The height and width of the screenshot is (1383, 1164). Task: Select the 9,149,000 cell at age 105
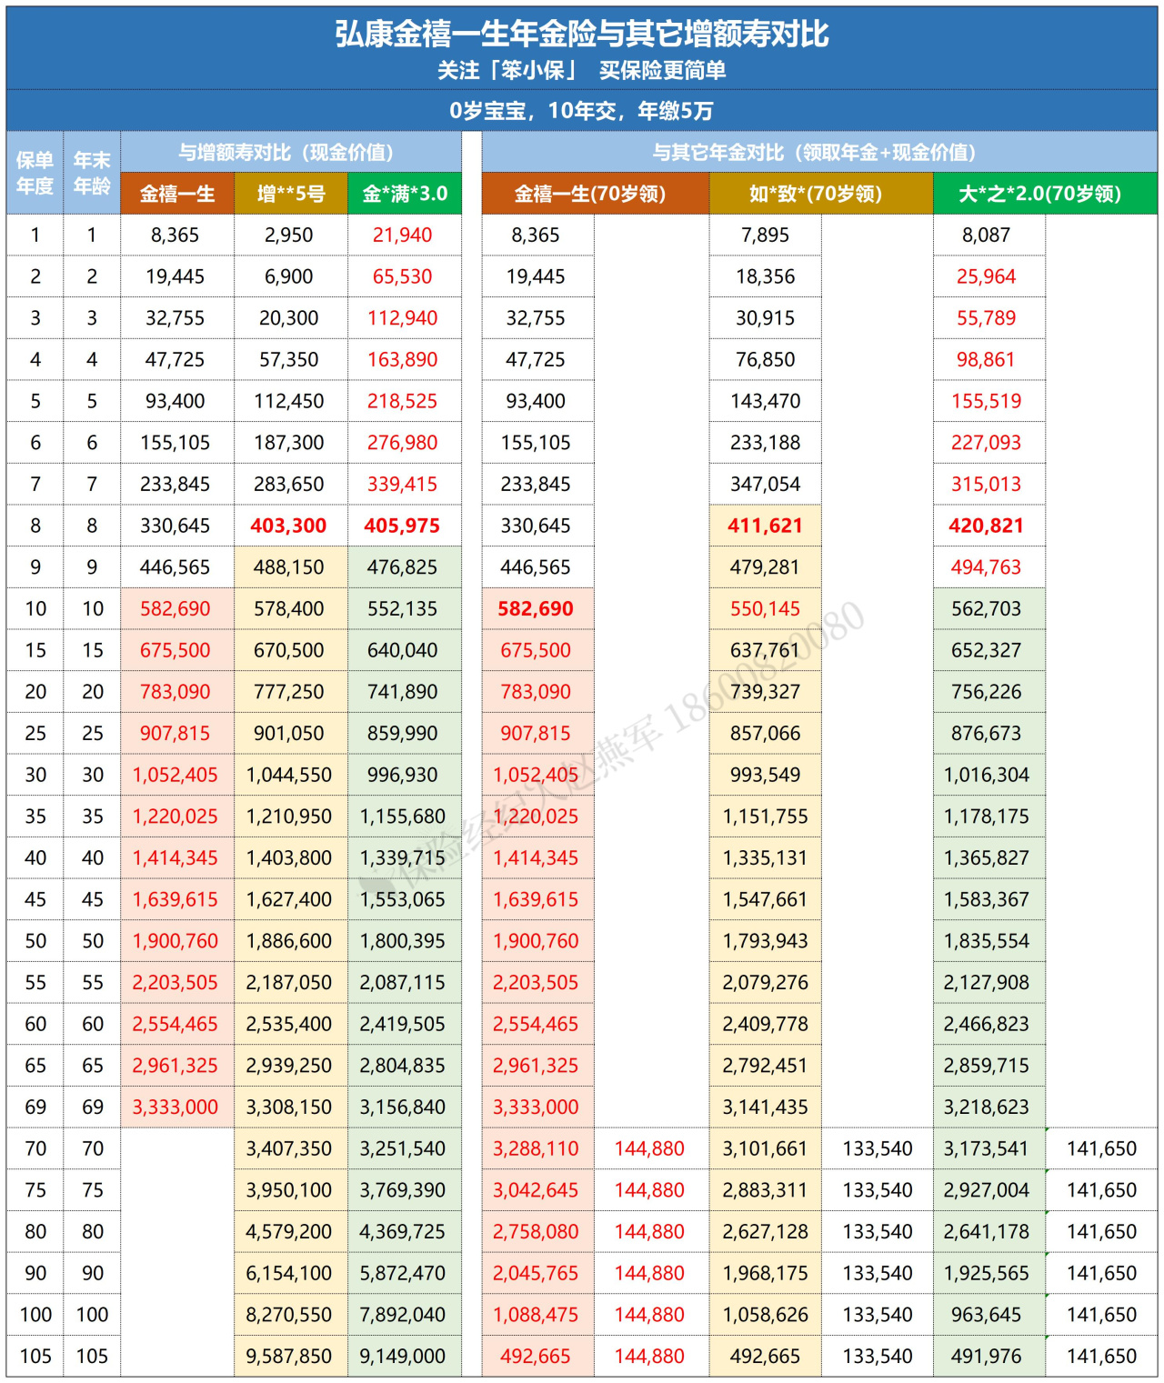pos(402,1356)
